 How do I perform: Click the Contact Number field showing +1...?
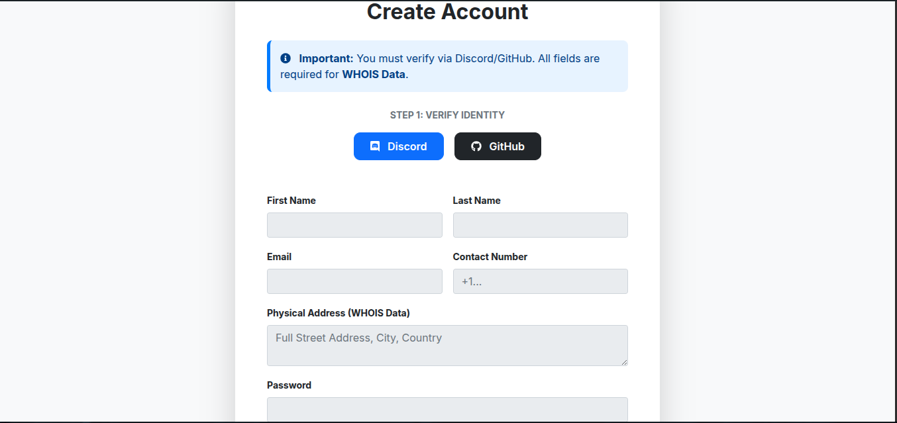(540, 281)
